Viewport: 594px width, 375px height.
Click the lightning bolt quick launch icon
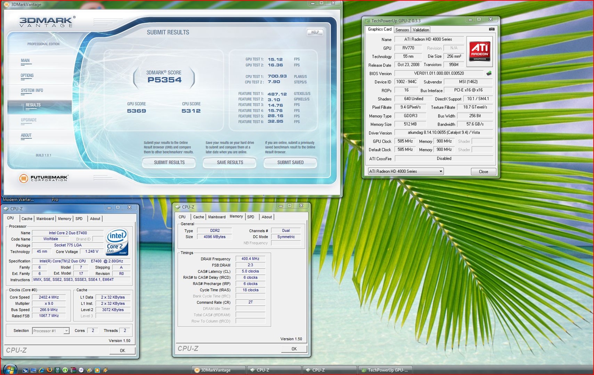click(x=105, y=370)
